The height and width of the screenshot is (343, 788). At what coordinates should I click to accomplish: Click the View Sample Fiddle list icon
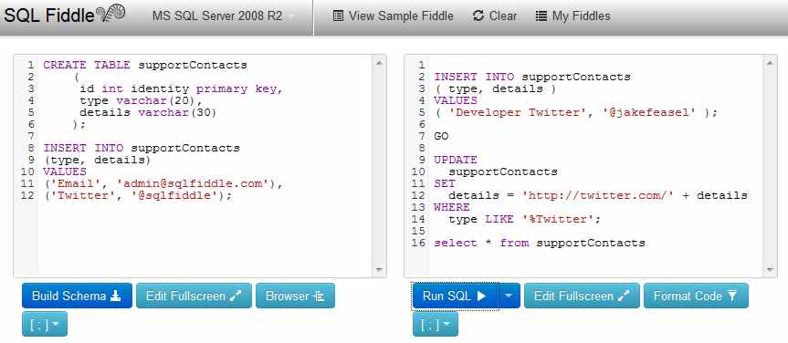point(338,16)
